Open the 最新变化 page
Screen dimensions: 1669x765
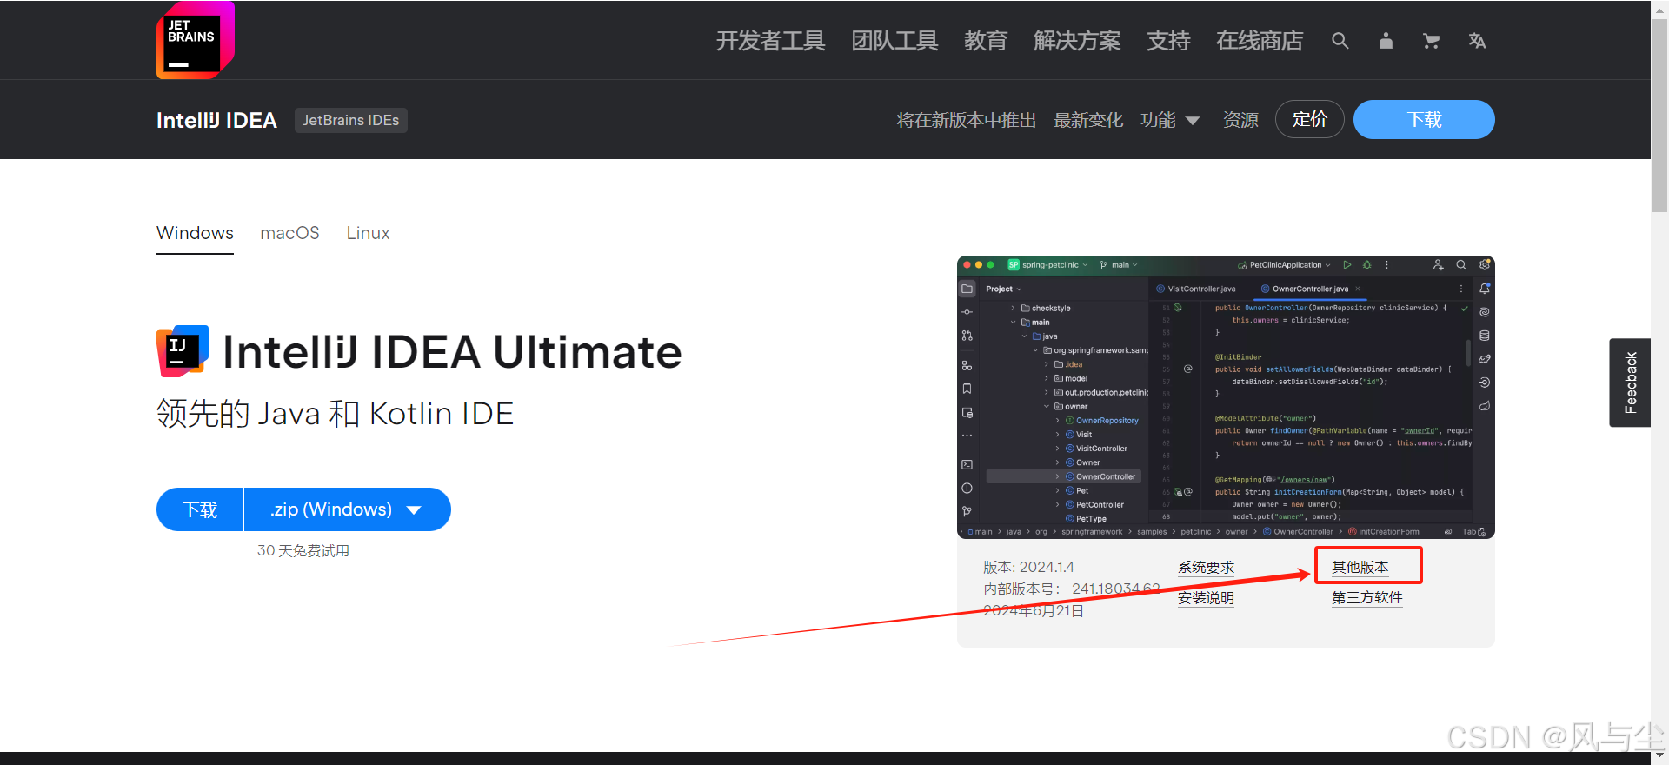pos(1088,120)
